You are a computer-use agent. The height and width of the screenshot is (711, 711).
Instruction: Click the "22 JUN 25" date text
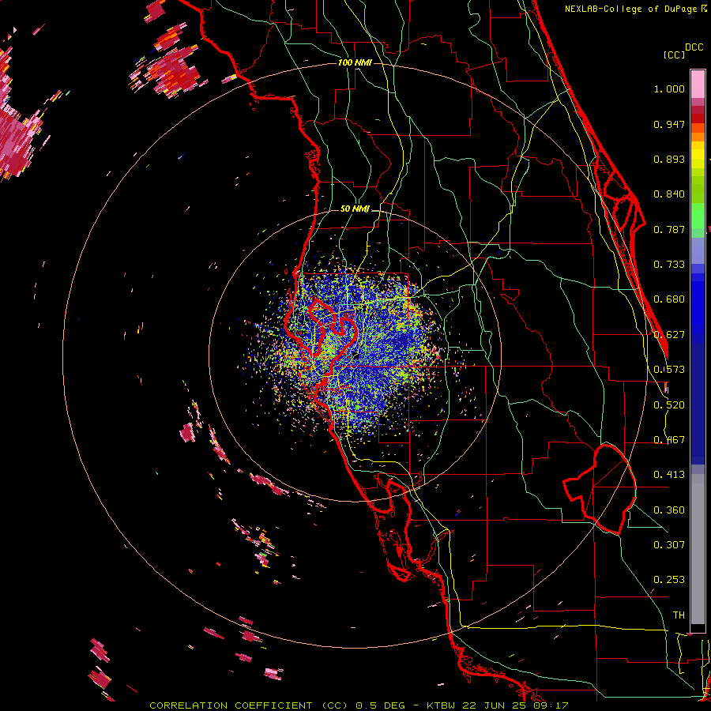pyautogui.click(x=495, y=705)
